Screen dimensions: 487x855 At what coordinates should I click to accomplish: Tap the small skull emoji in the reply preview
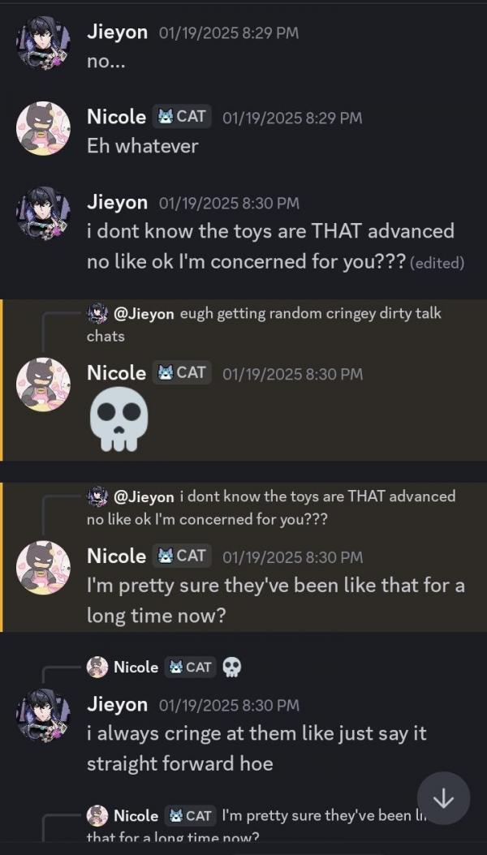[232, 667]
